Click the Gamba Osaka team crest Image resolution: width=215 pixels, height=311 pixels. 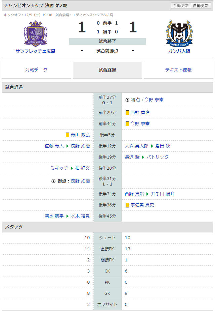[179, 33]
